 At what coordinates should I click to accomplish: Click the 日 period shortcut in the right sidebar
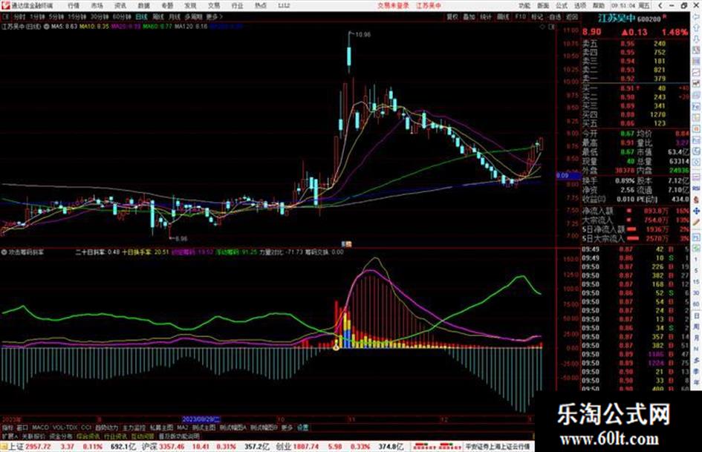[697, 316]
